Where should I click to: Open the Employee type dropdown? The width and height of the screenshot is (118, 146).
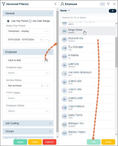point(28,73)
